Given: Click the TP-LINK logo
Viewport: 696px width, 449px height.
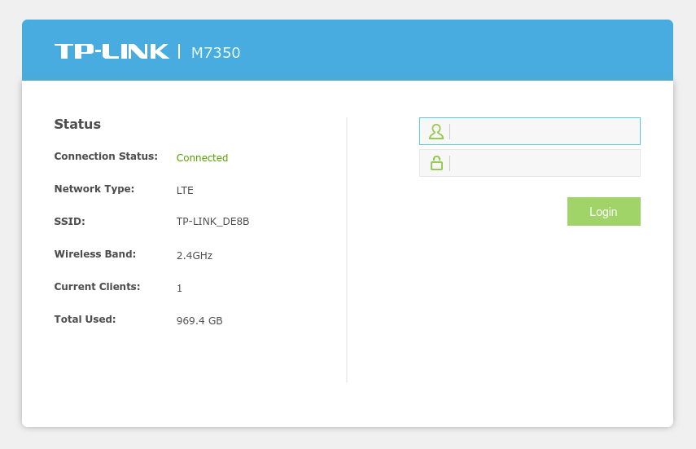Looking at the screenshot, I should pyautogui.click(x=112, y=51).
